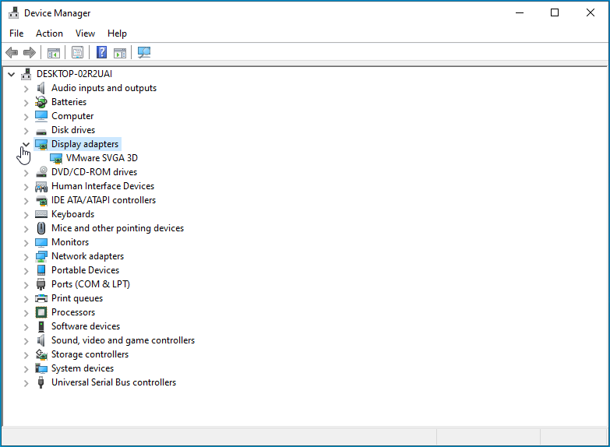Screen dimensions: 610x447
Task: Click the blue Help question mark icon
Action: (101, 53)
